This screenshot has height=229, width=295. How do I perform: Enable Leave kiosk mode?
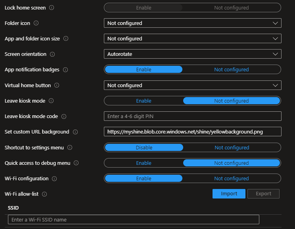coord(144,101)
